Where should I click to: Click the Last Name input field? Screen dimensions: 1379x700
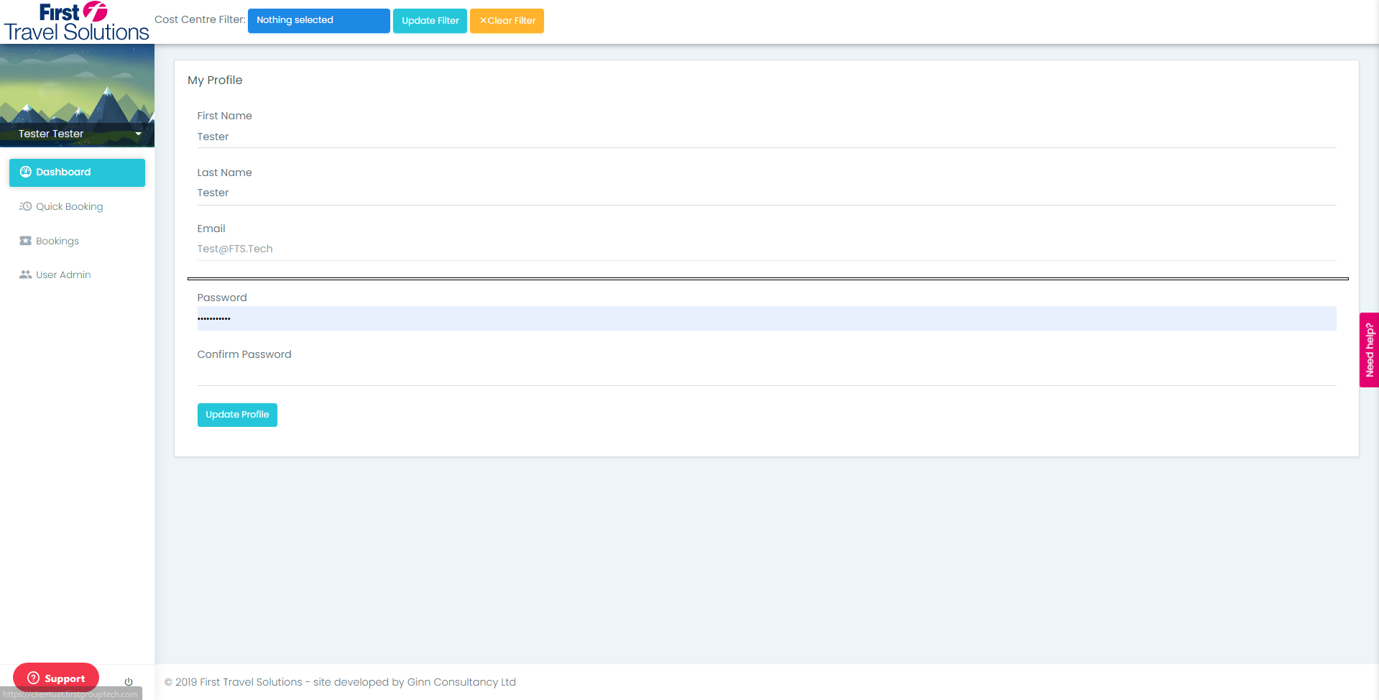pyautogui.click(x=767, y=193)
